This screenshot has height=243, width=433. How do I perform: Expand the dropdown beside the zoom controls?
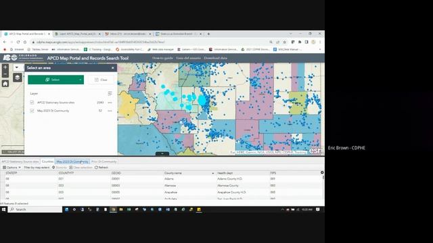(17, 67)
